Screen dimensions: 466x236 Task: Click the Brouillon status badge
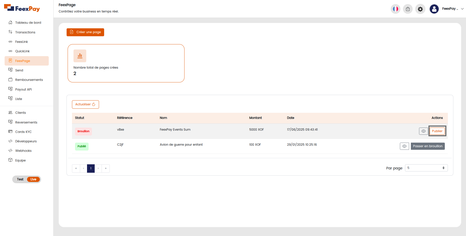click(83, 131)
